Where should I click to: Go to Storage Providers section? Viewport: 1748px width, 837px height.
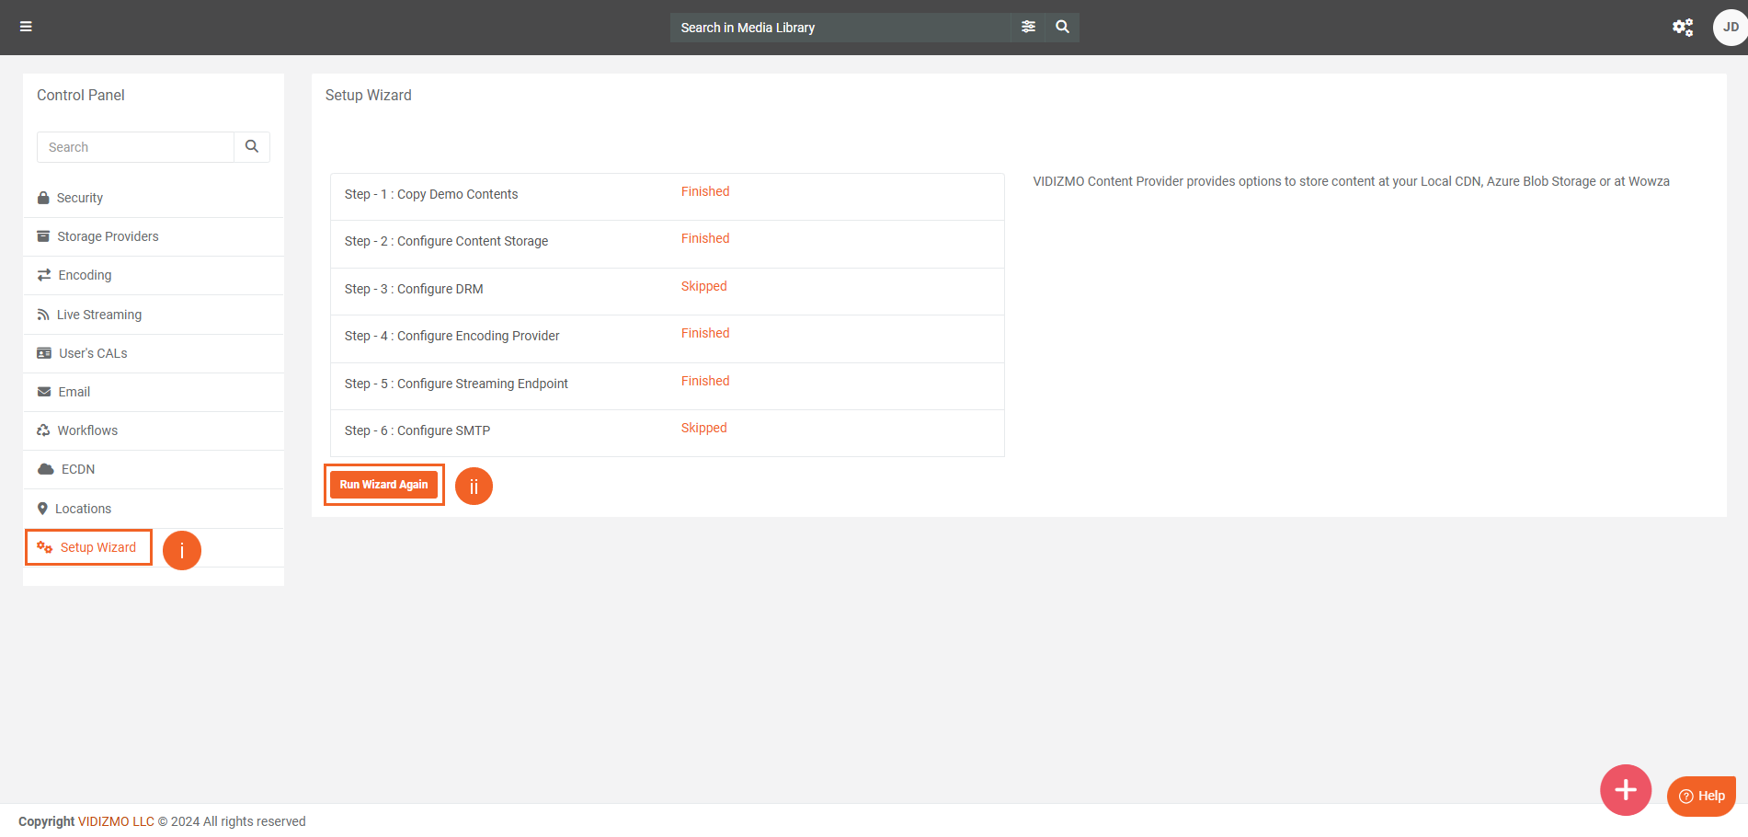(108, 236)
